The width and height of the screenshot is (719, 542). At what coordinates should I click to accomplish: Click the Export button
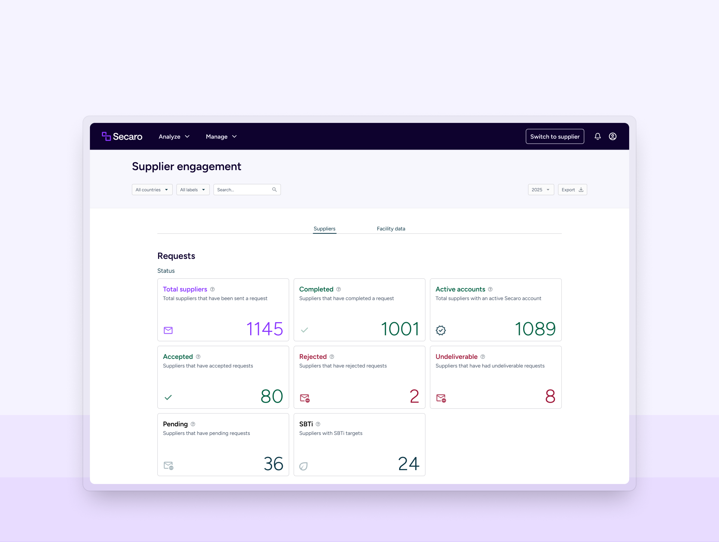[572, 190]
